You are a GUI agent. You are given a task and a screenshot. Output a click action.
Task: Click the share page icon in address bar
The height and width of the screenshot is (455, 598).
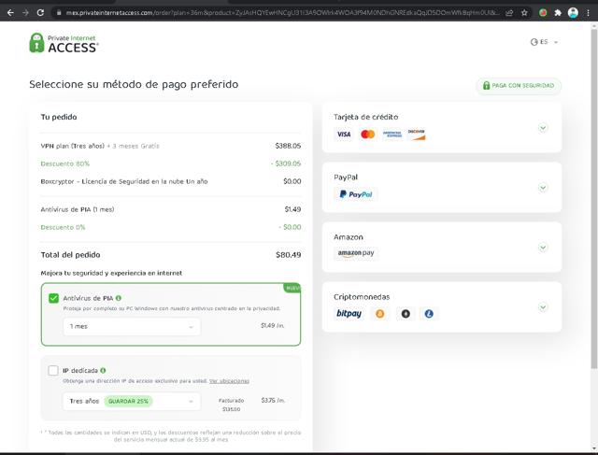[509, 12]
